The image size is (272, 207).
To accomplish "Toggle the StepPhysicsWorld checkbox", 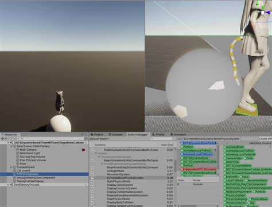I will 92,199.
